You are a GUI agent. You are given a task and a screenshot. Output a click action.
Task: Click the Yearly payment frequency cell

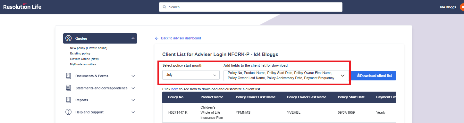(x=381, y=113)
